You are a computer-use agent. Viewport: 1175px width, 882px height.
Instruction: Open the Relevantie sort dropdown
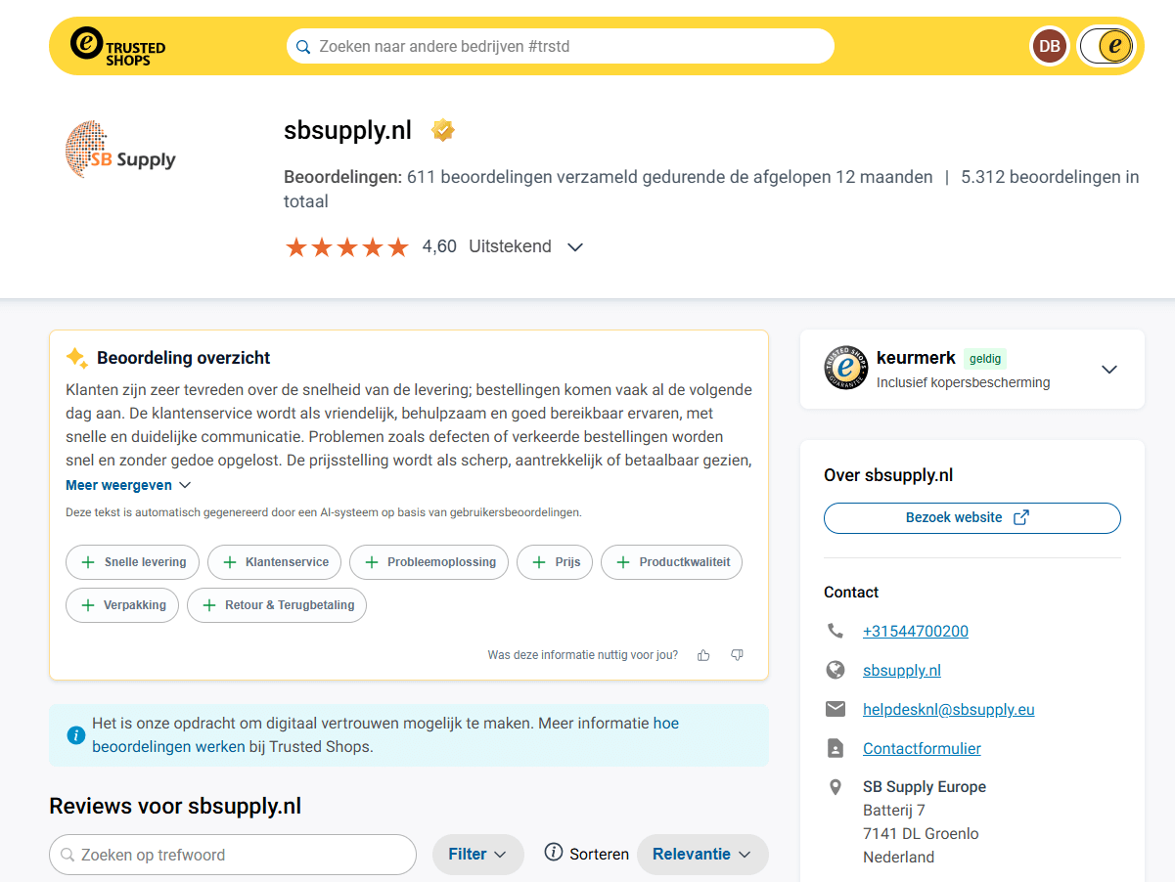[701, 854]
